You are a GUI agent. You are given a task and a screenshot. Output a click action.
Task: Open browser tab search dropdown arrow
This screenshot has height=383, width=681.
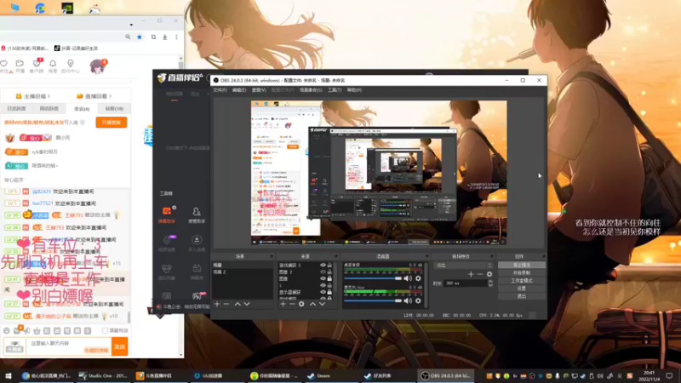[x=131, y=25]
